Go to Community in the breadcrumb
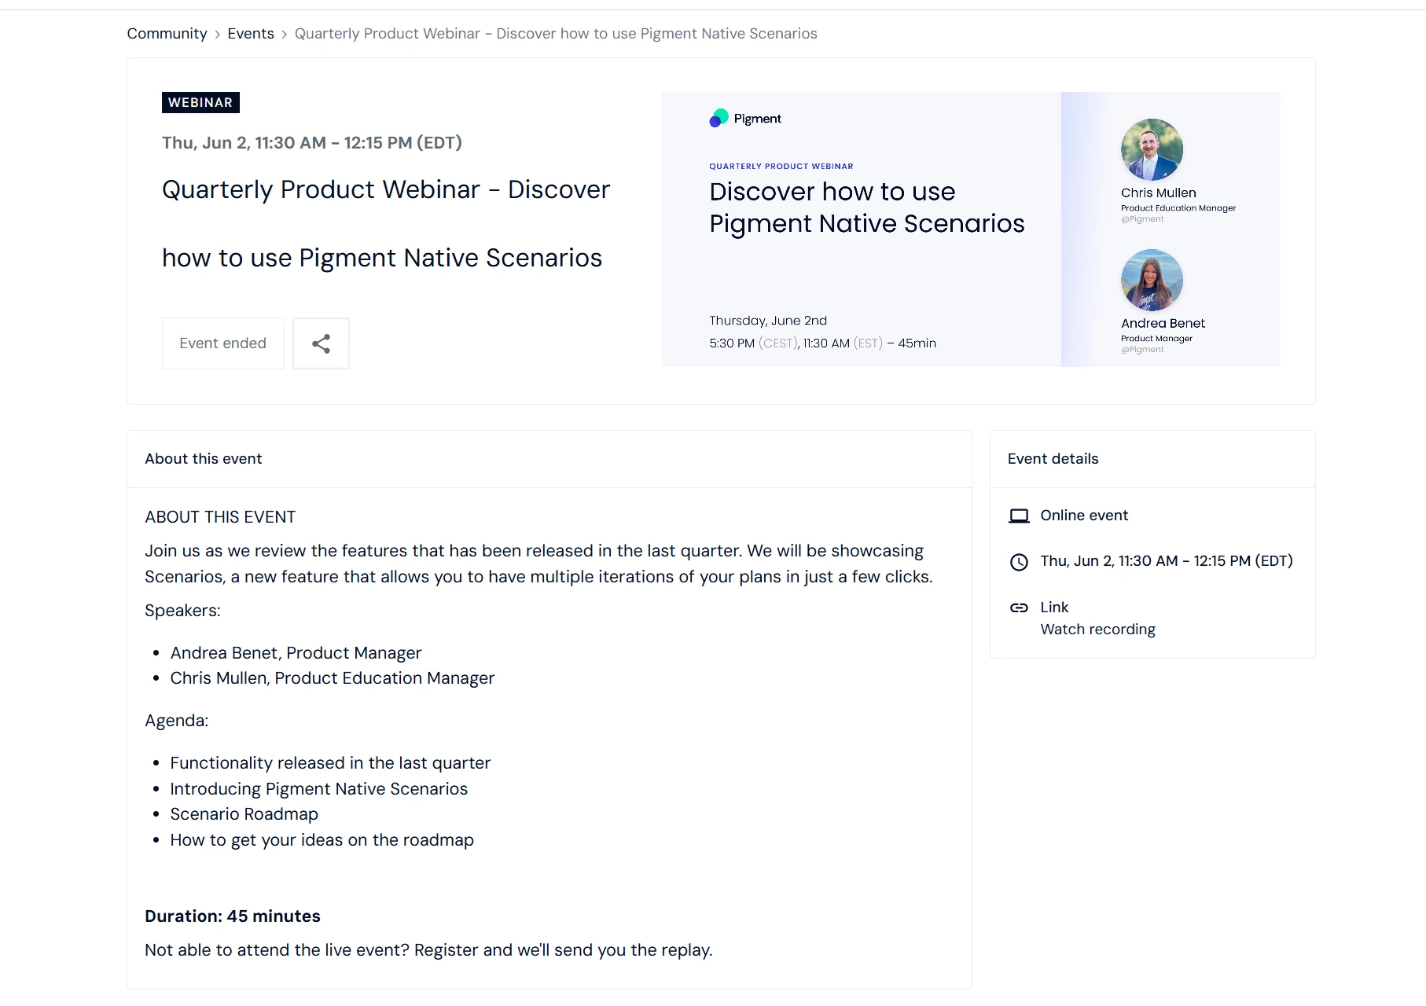The width and height of the screenshot is (1426, 1006). point(167,34)
